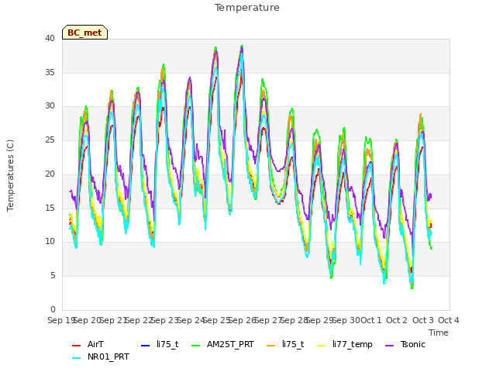
Task: Click the green AM25T_PRT legend color marker
Action: (x=196, y=346)
